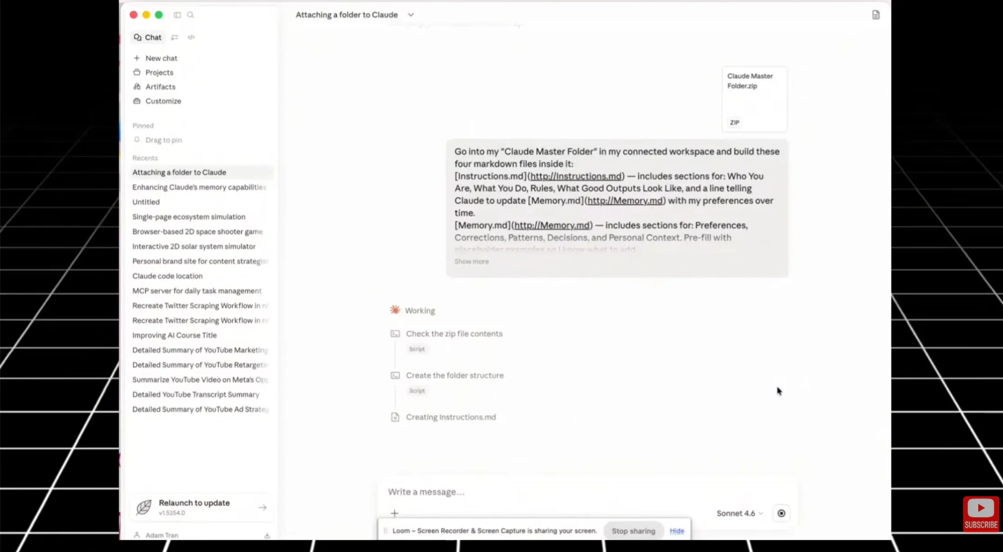Click the terminal icon beside Check the zip
Viewport: 1003px width, 552px height.
[x=395, y=334]
